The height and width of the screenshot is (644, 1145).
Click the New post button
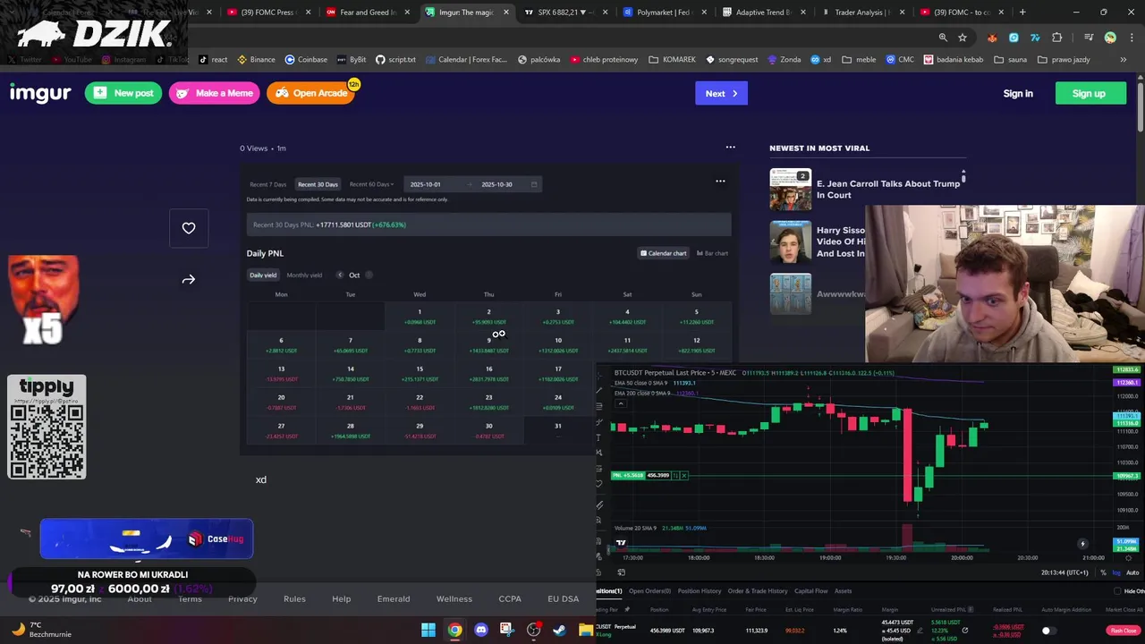(123, 93)
